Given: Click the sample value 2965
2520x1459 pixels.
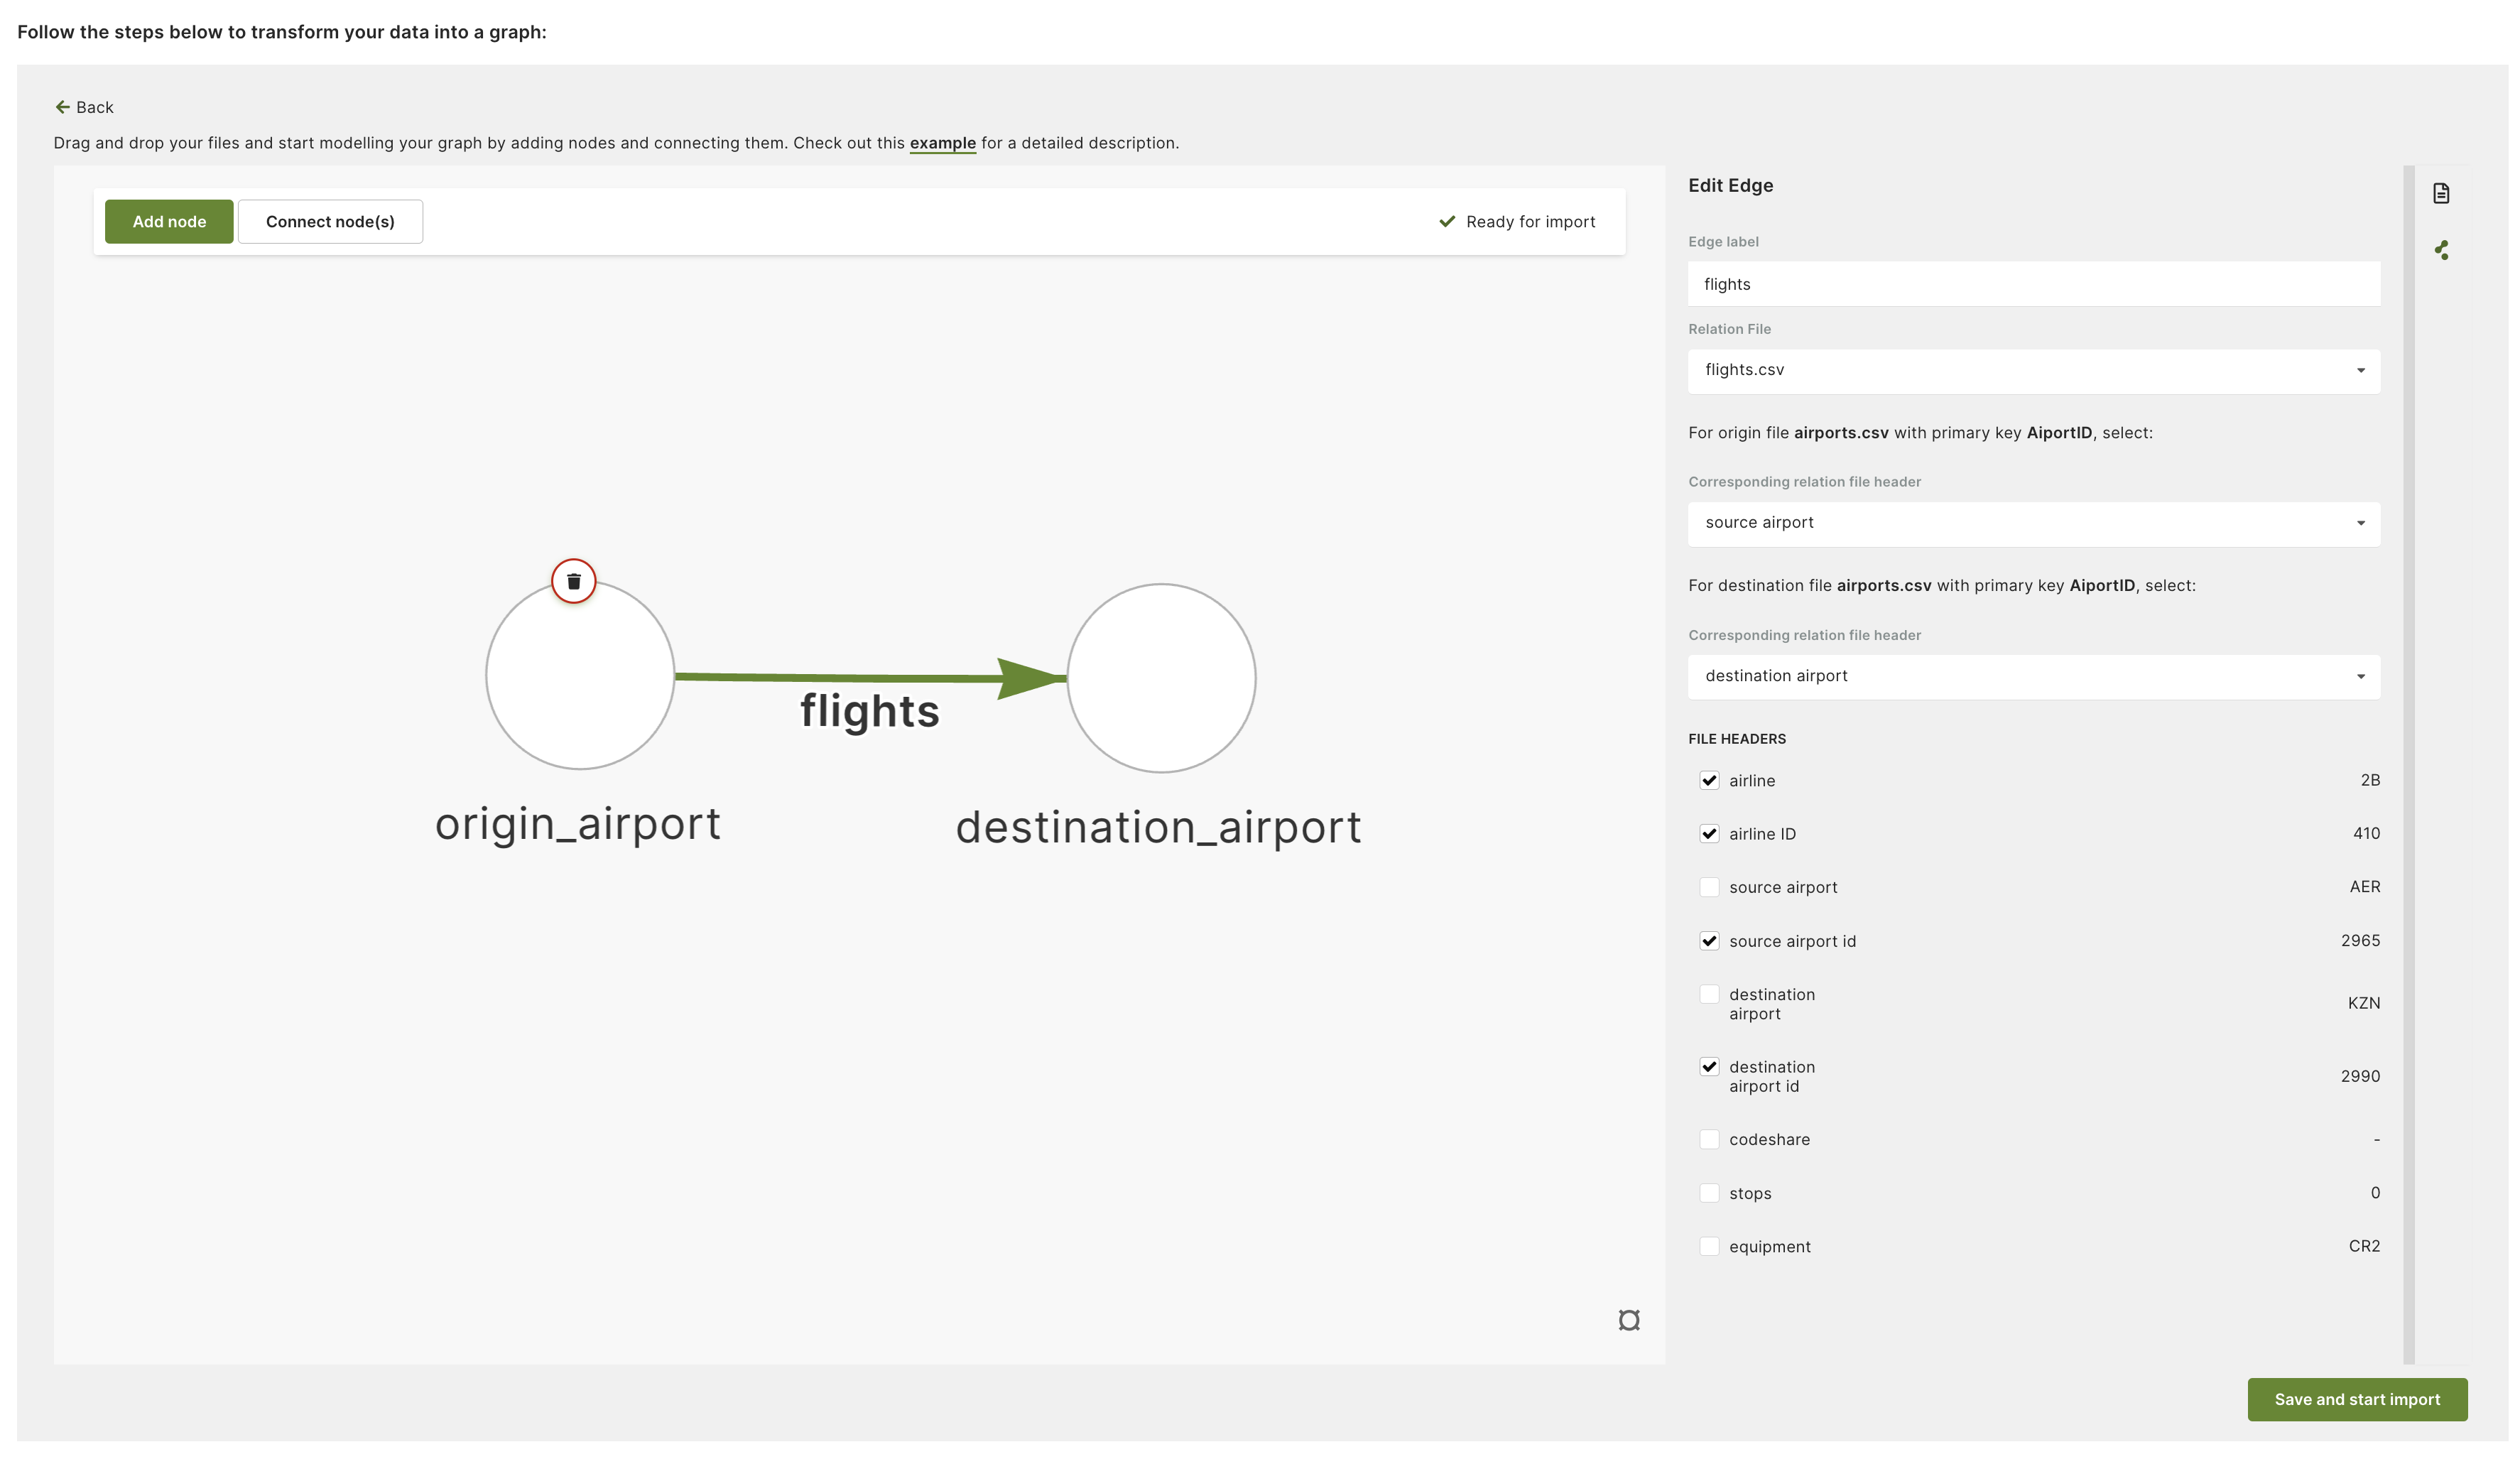Looking at the screenshot, I should tap(2360, 940).
